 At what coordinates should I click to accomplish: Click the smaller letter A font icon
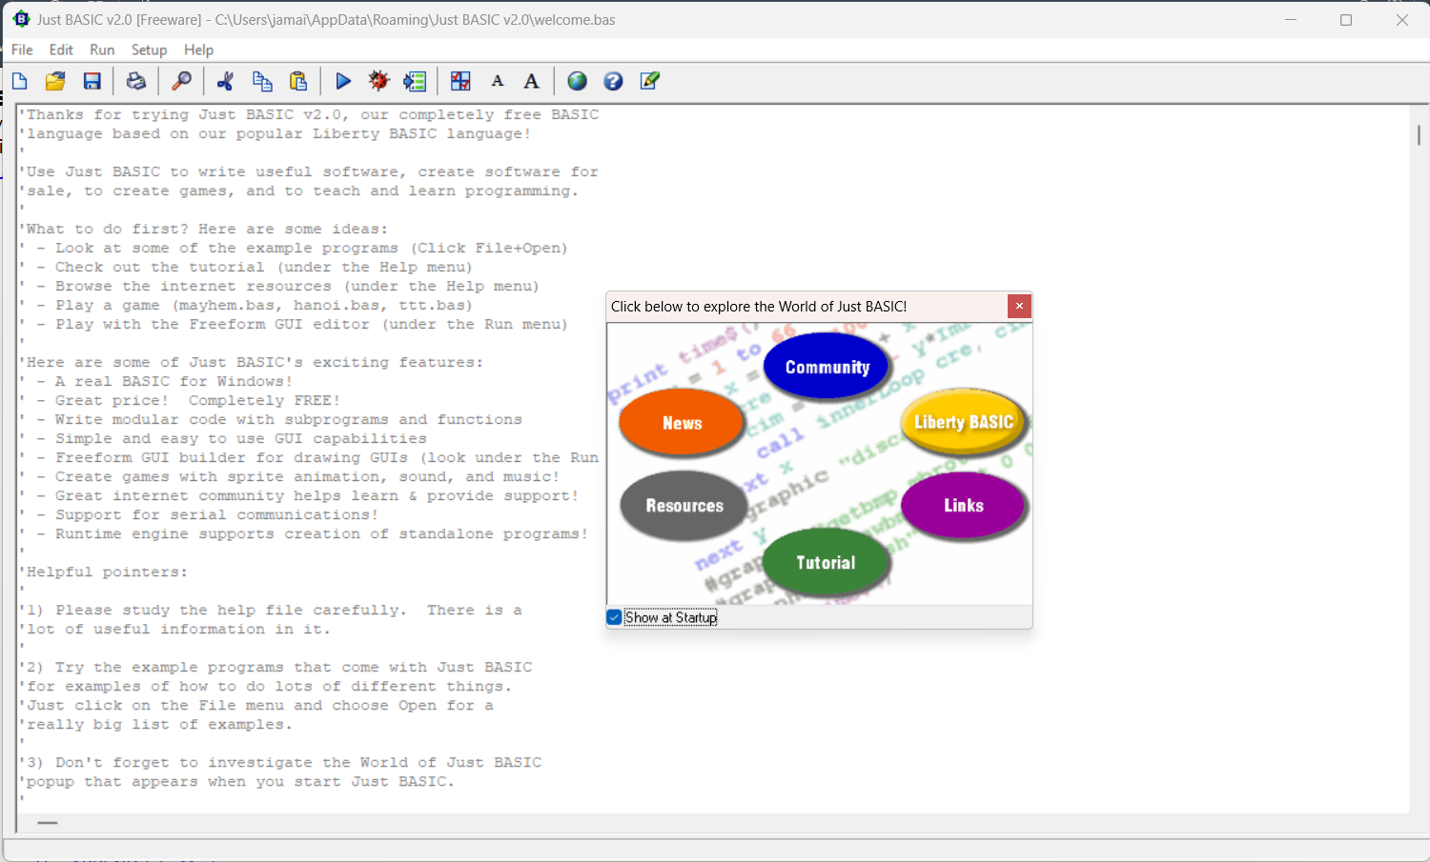click(497, 81)
